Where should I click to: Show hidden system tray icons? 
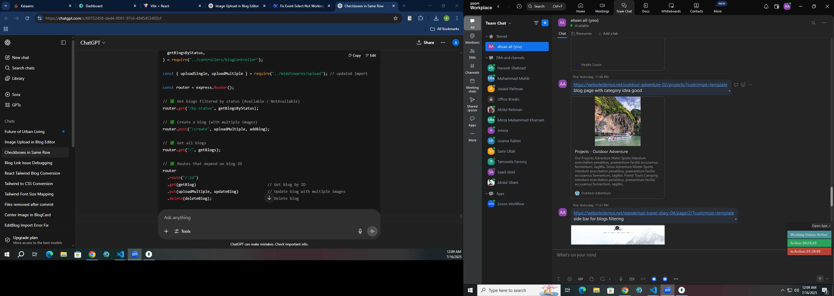click(x=782, y=291)
